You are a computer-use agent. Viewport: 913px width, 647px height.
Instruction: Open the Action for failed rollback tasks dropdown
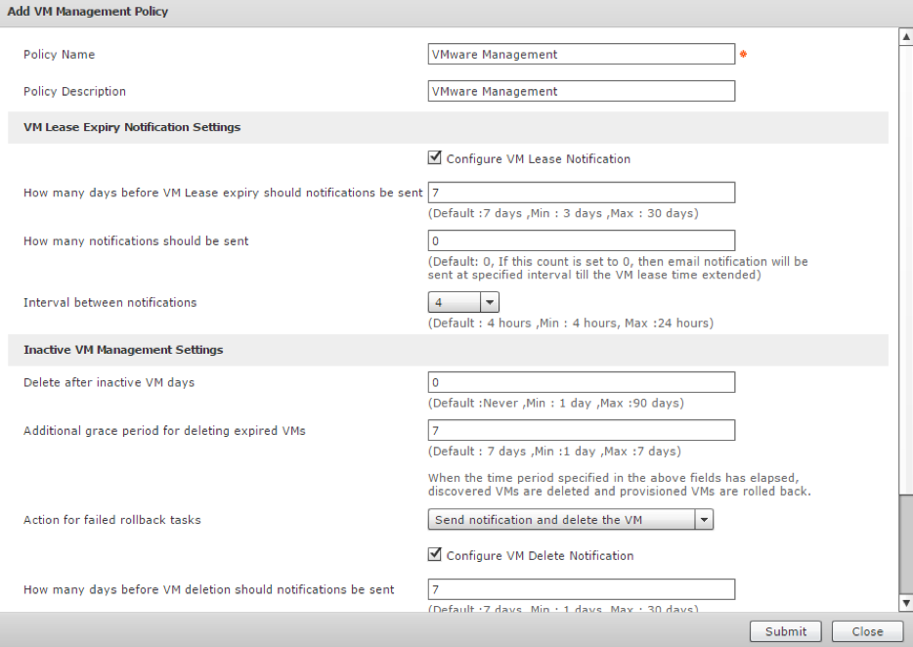click(x=704, y=519)
